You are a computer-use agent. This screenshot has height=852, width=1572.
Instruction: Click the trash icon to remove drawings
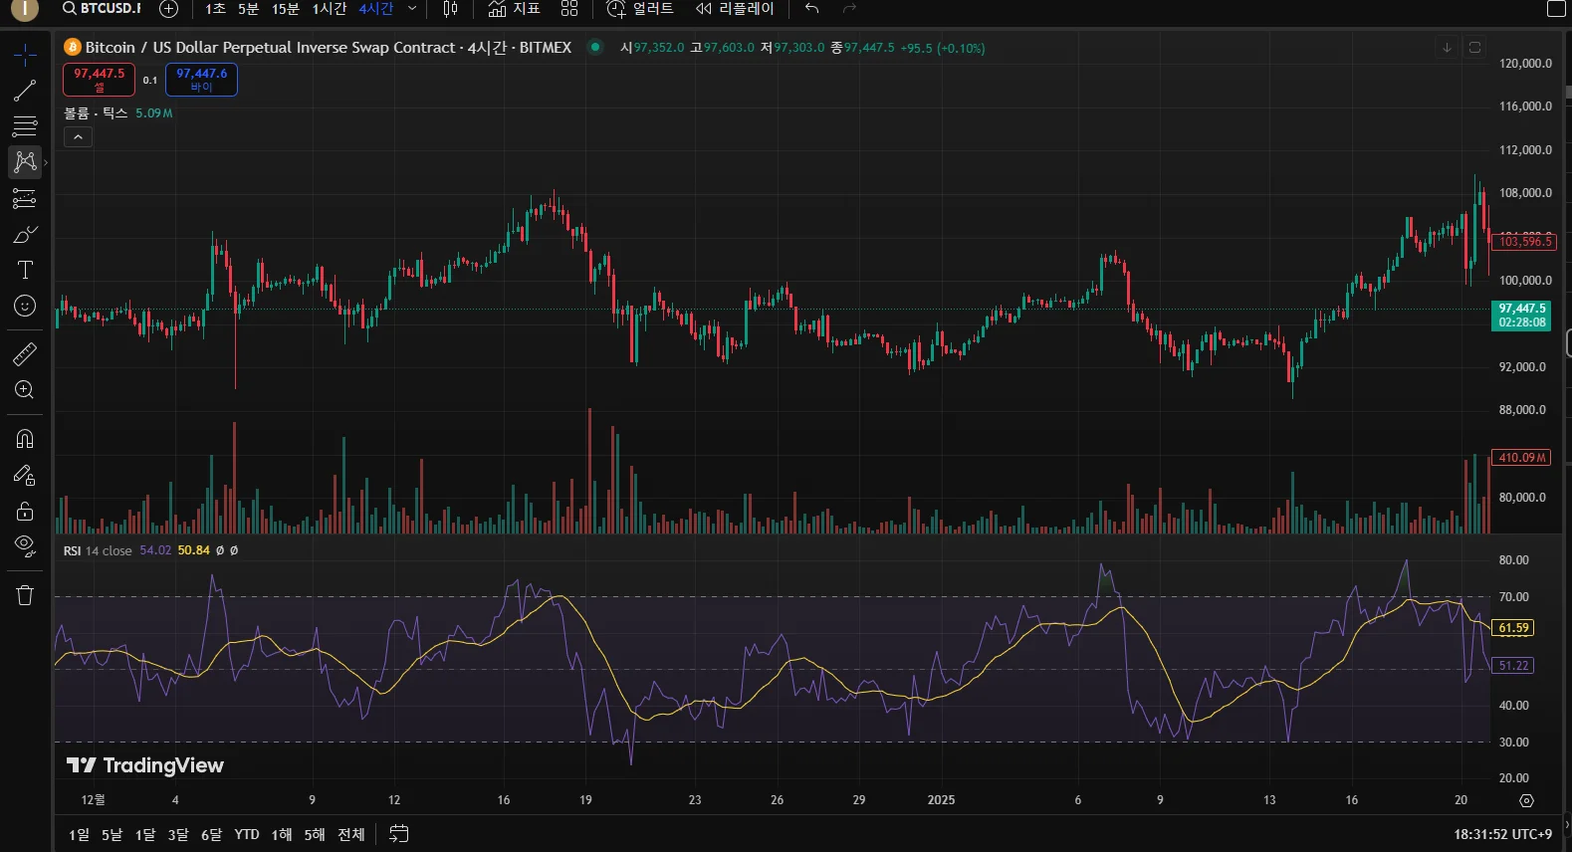25,595
